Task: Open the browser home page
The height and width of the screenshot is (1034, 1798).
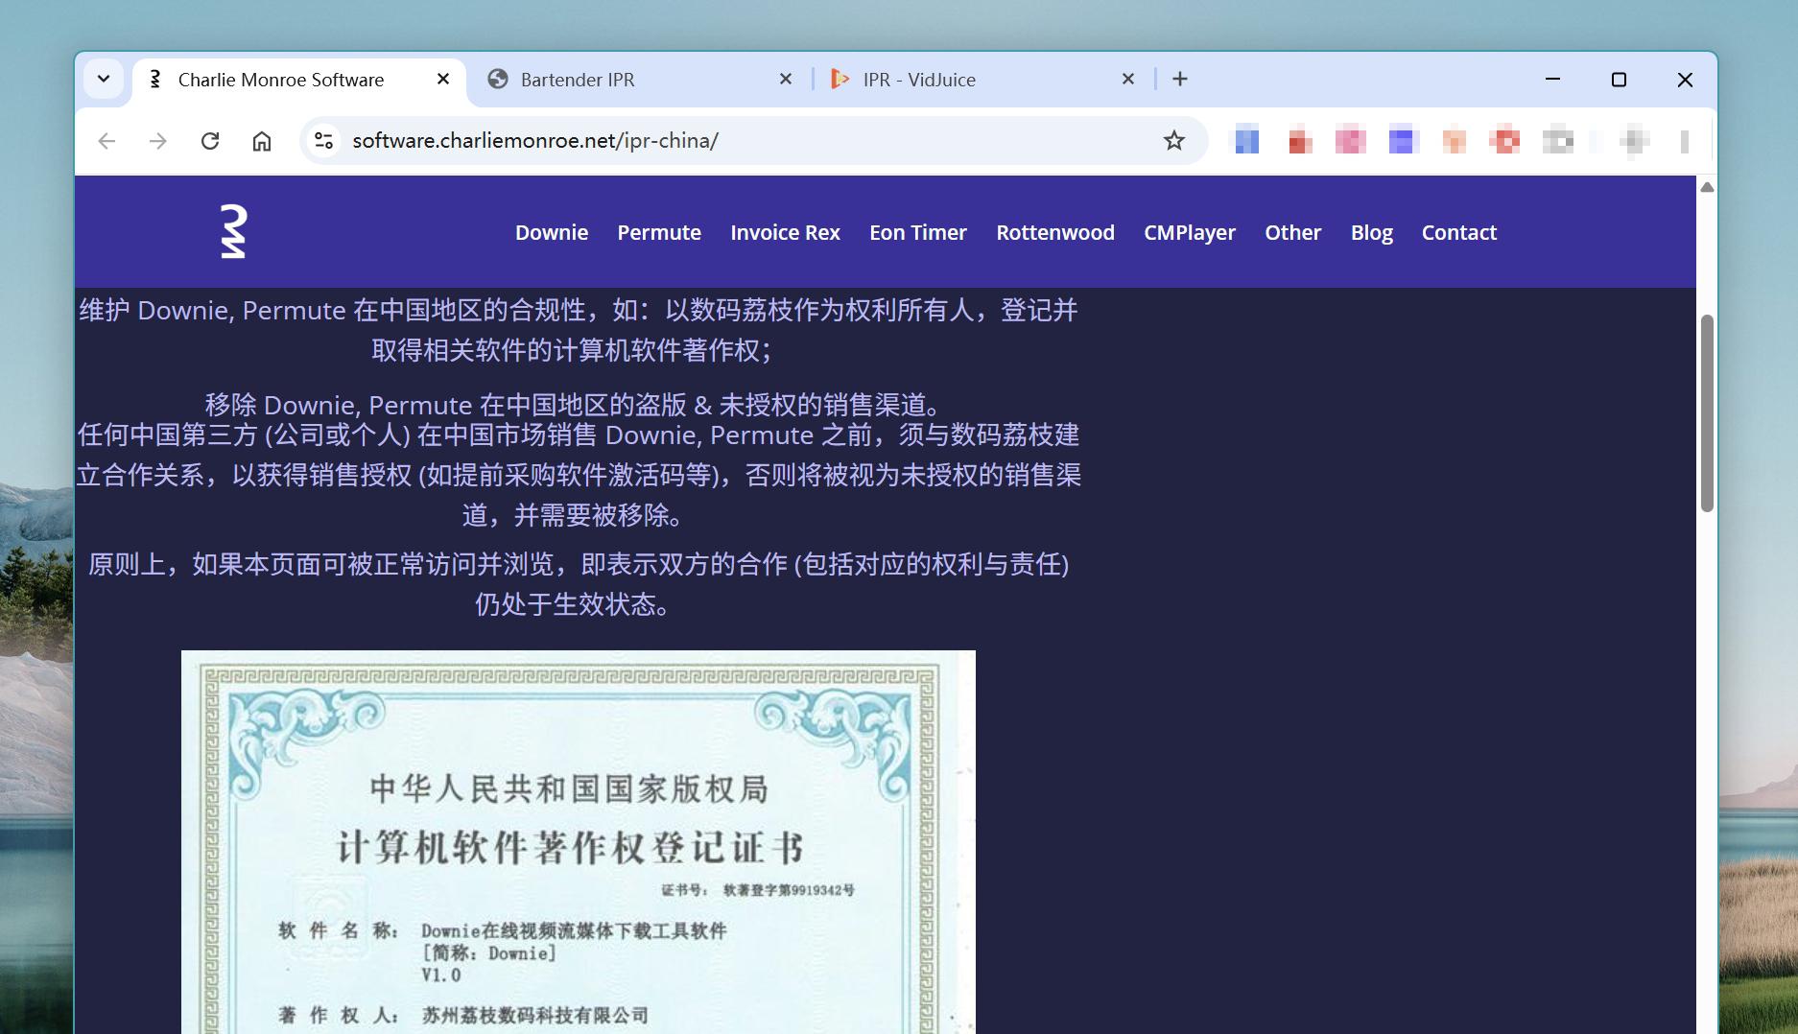Action: [262, 141]
